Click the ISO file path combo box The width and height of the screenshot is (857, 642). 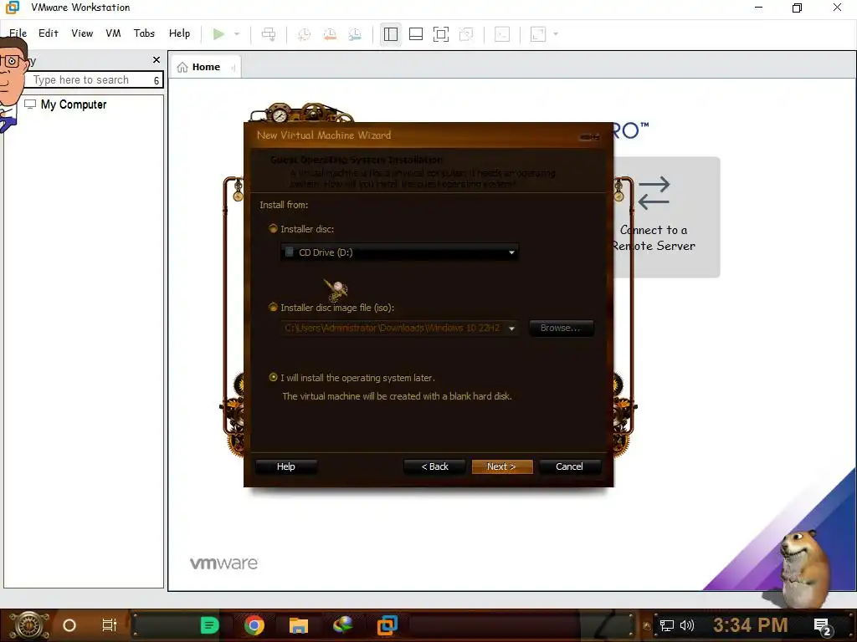tap(399, 328)
